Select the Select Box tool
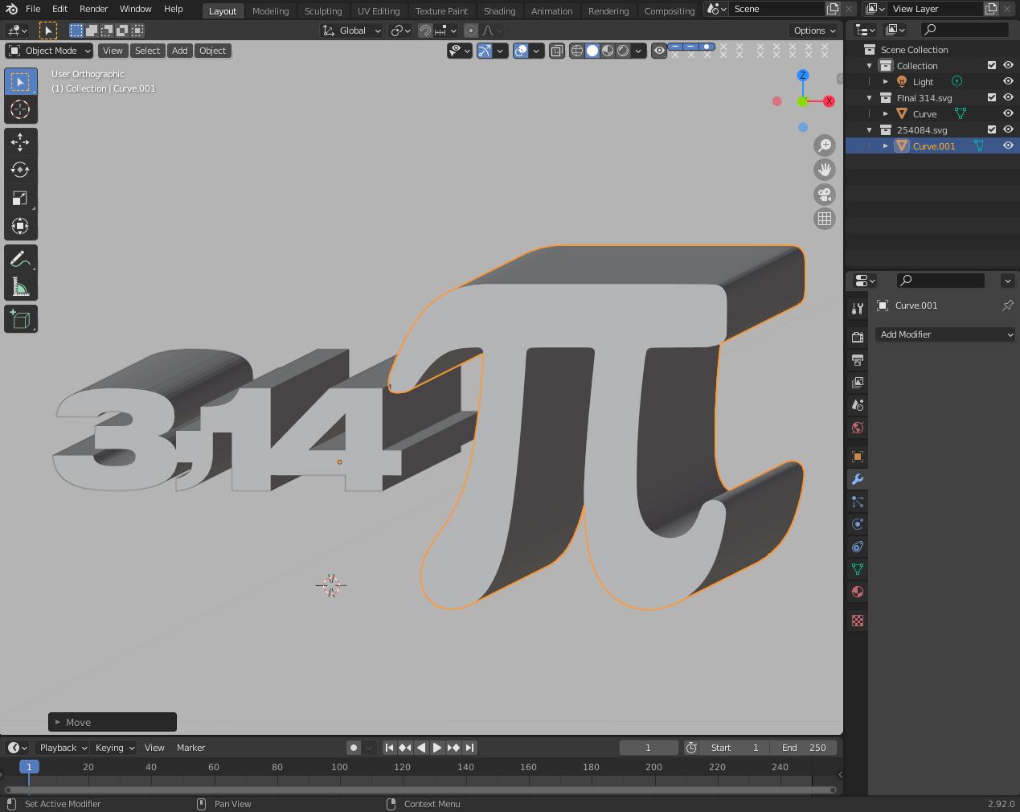1020x812 pixels. point(20,82)
